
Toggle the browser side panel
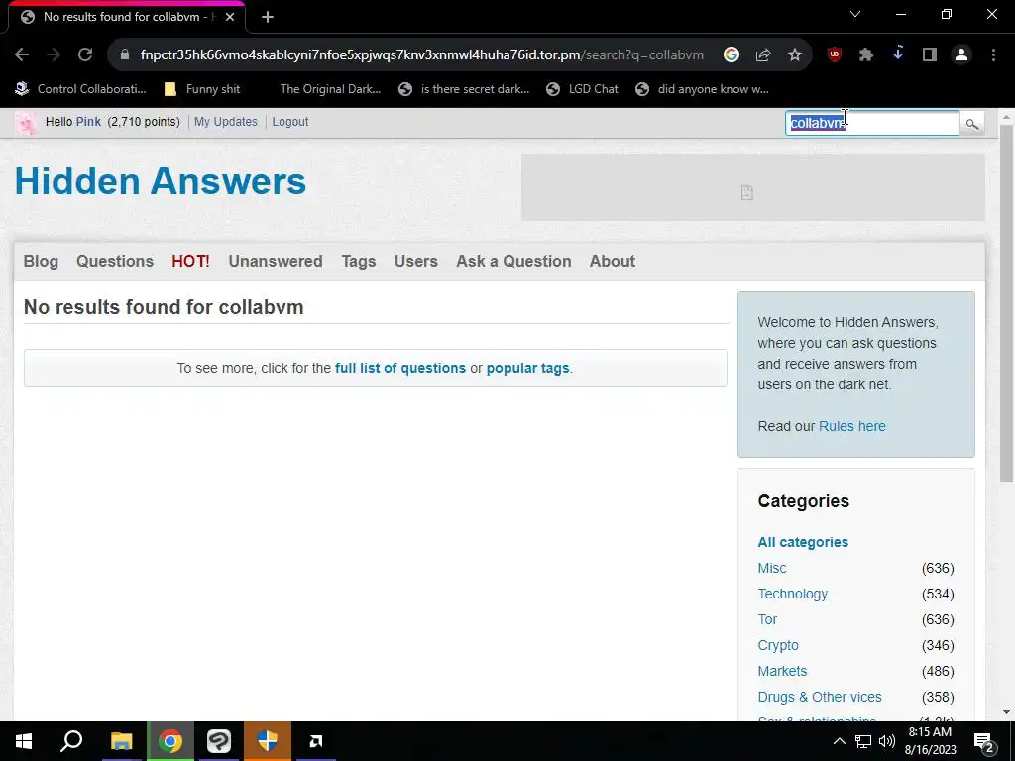[x=930, y=55]
